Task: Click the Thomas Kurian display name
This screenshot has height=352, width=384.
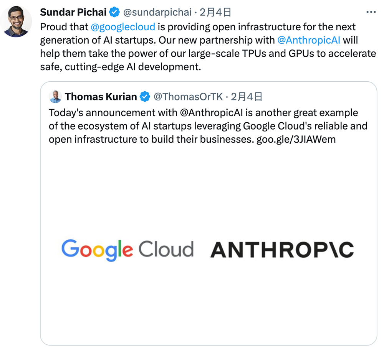Action: pyautogui.click(x=101, y=97)
